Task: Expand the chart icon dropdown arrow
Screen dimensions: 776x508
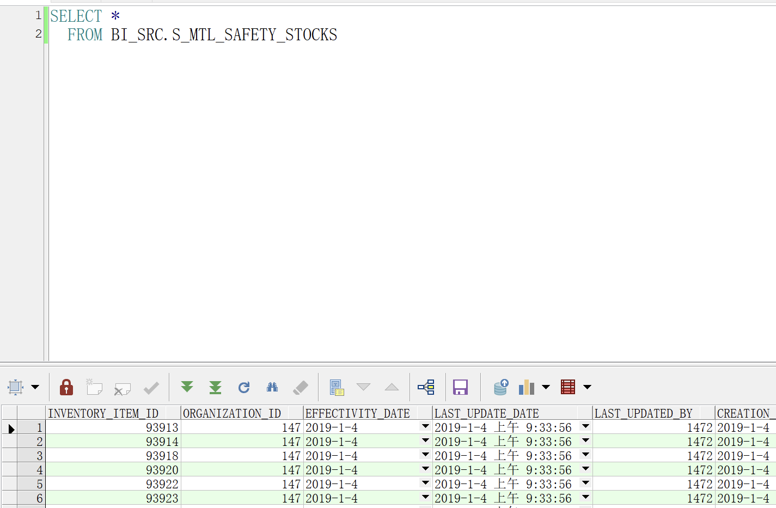Action: (546, 387)
